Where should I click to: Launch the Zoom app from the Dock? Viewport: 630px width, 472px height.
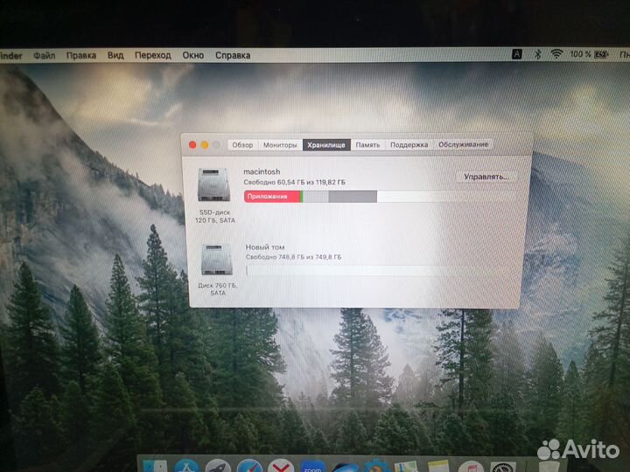(x=312, y=467)
